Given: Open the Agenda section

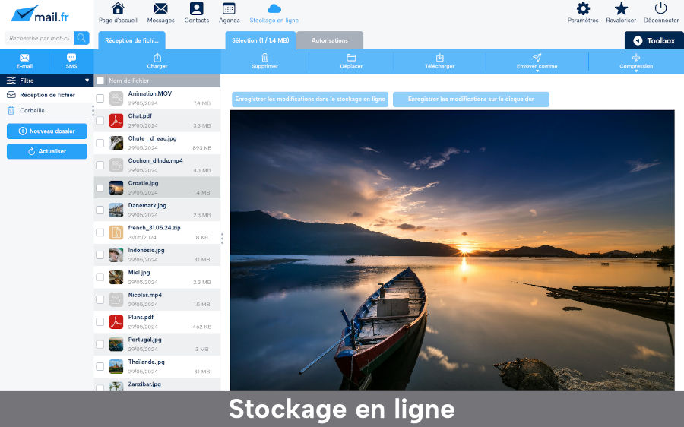Looking at the screenshot, I should coord(228,9).
